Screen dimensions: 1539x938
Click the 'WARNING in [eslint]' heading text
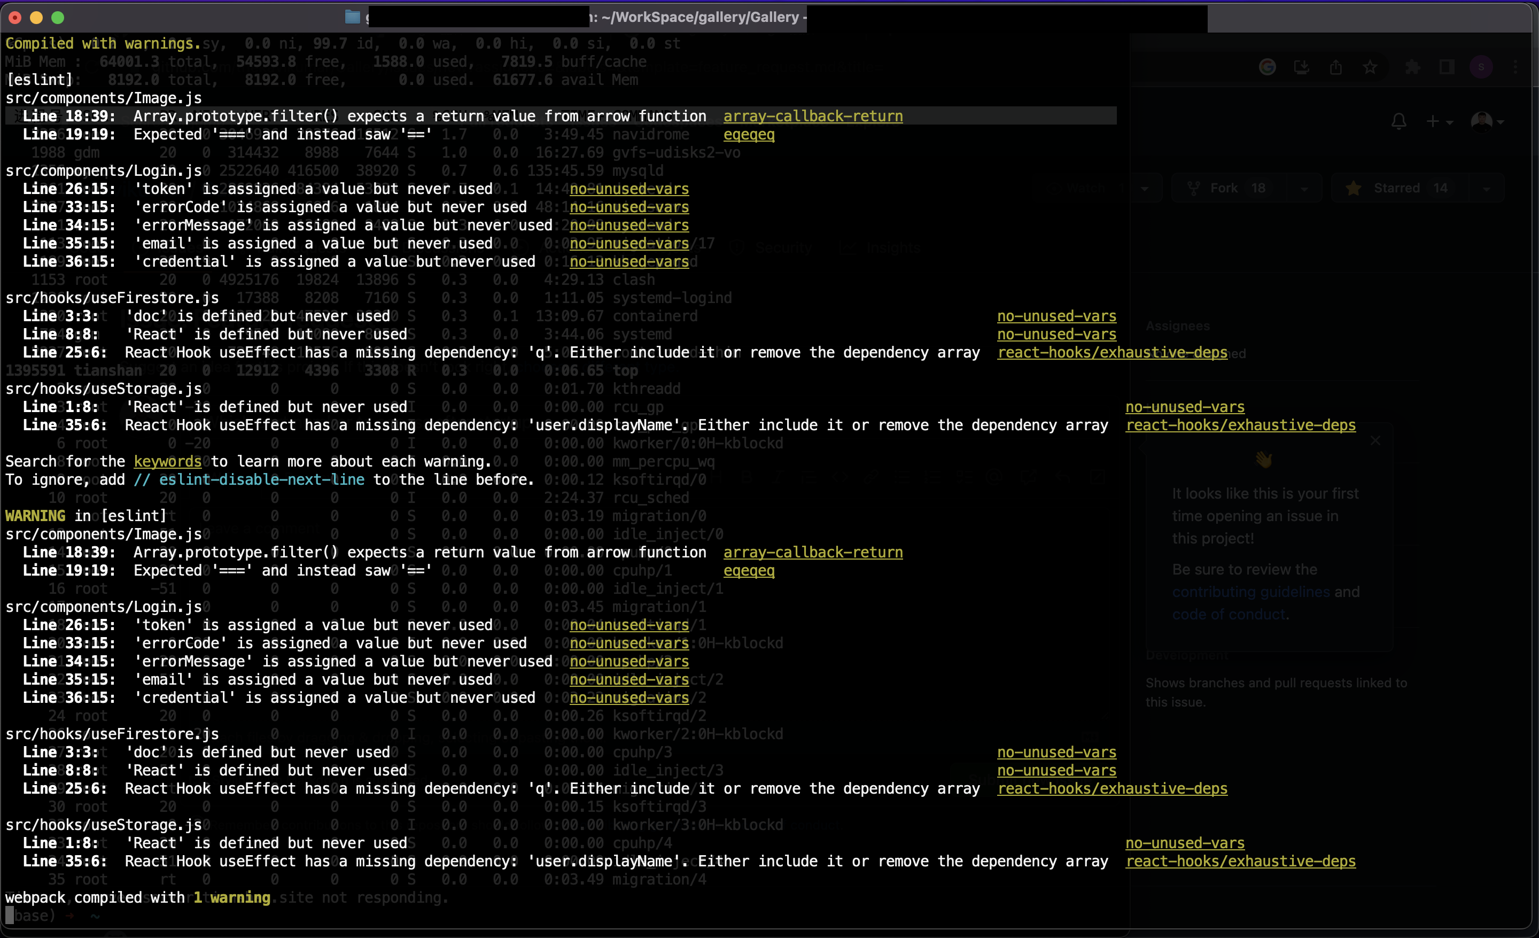click(x=86, y=516)
